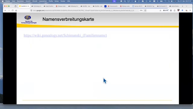Switch to the Aachen-AB tab
The height and width of the screenshot is (109, 193).
[138, 6]
